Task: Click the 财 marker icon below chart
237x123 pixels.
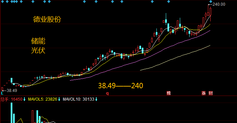Action: click(211, 93)
